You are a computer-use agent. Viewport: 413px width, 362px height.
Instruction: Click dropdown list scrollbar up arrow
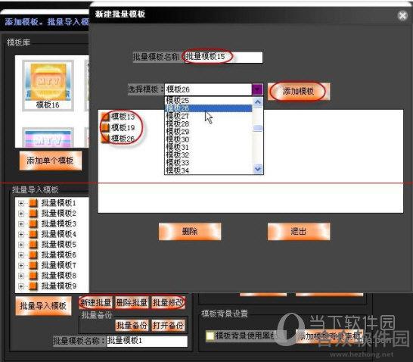point(258,101)
